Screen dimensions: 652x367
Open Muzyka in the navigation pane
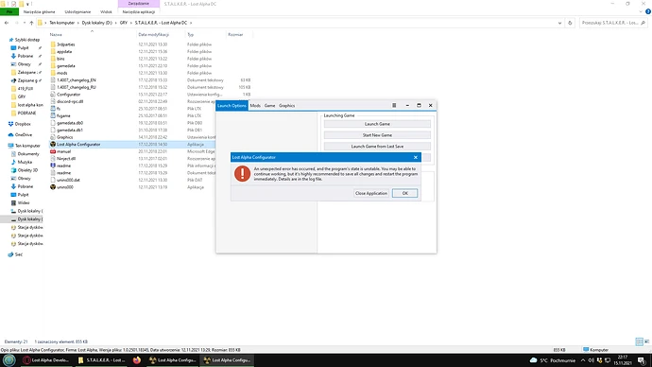coord(25,162)
